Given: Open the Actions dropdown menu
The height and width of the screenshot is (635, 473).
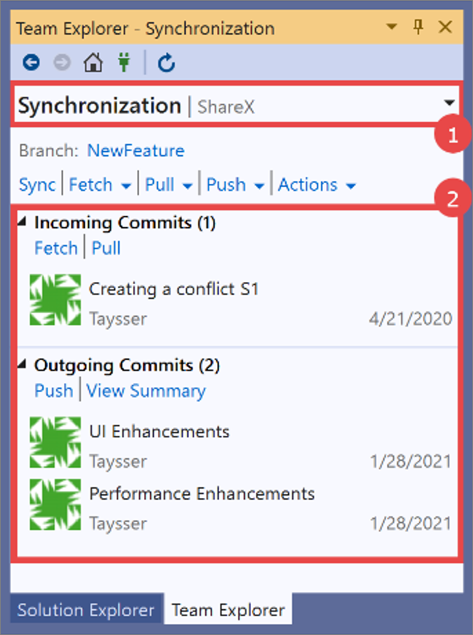Looking at the screenshot, I should [x=351, y=186].
